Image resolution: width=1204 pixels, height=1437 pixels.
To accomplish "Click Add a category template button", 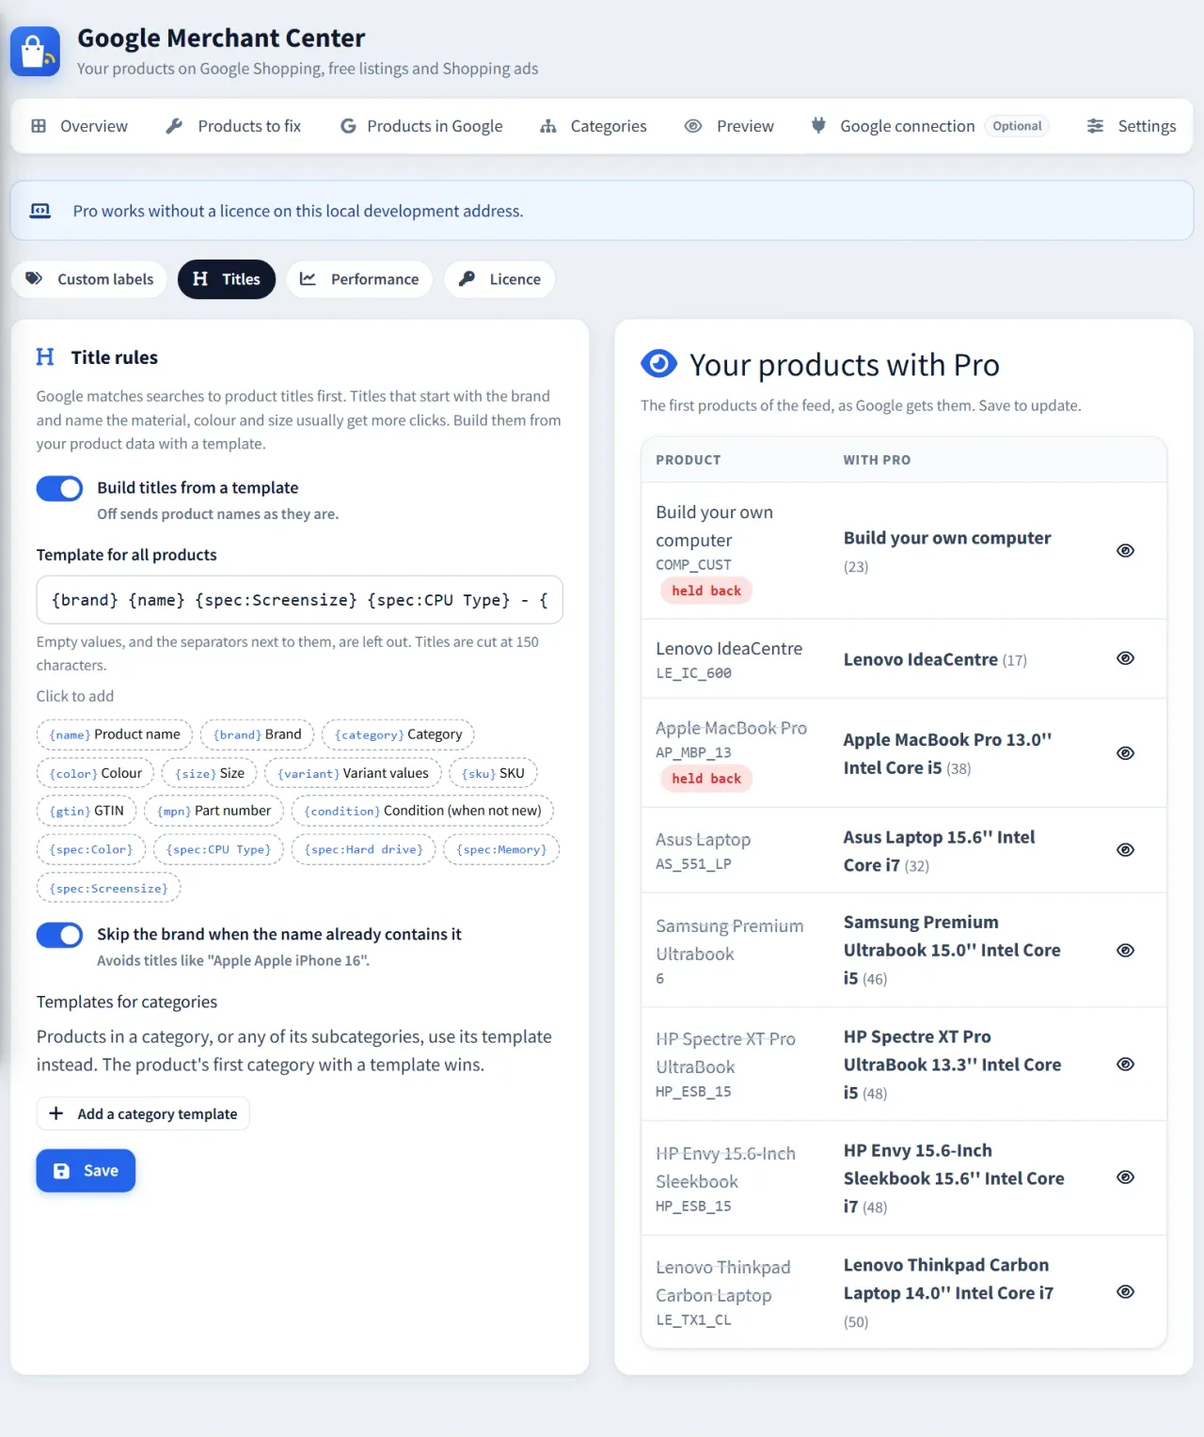I will click(x=143, y=1113).
